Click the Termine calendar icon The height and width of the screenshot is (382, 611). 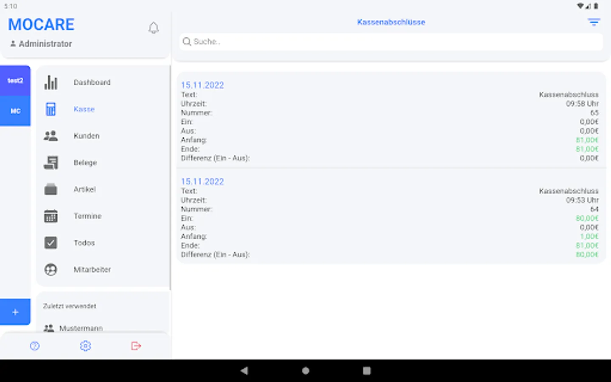click(51, 216)
